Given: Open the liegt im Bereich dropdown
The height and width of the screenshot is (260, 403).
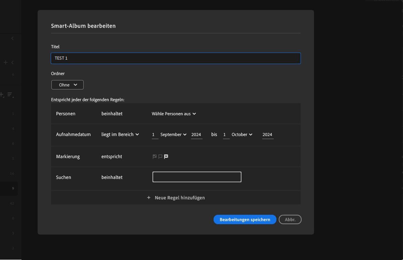Looking at the screenshot, I should [x=120, y=134].
